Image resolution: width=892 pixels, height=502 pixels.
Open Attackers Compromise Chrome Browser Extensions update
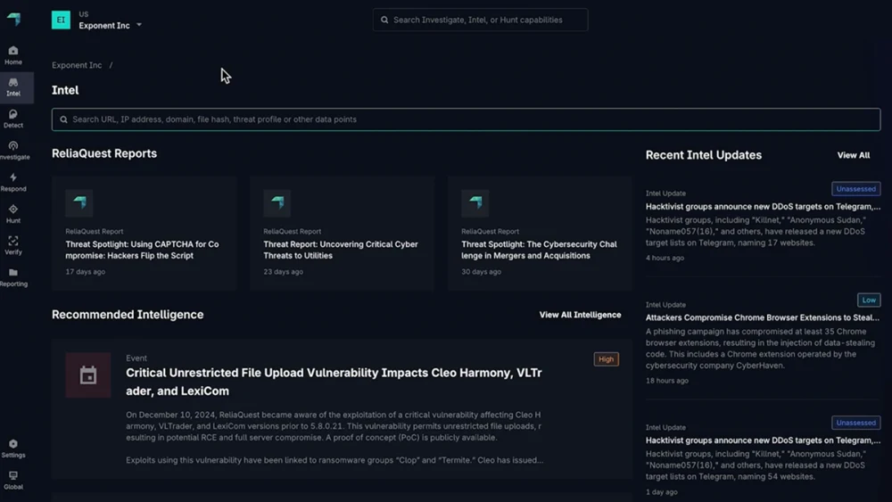tap(763, 317)
